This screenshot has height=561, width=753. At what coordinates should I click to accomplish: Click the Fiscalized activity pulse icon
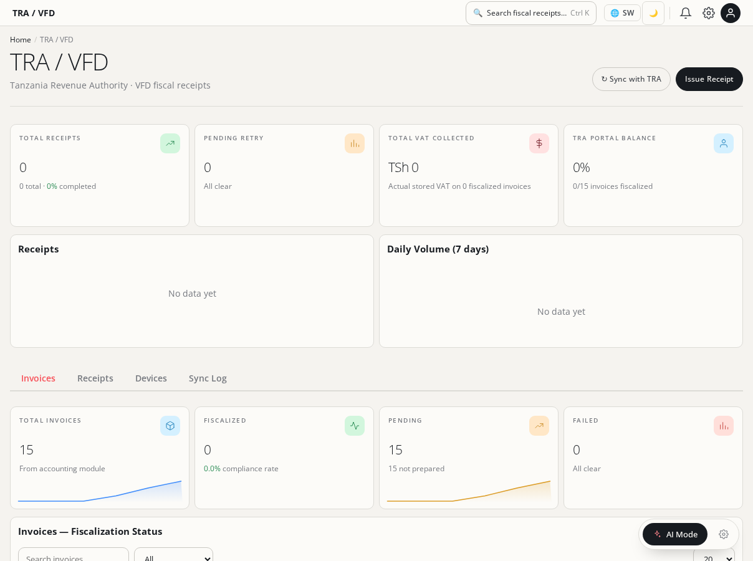355,426
